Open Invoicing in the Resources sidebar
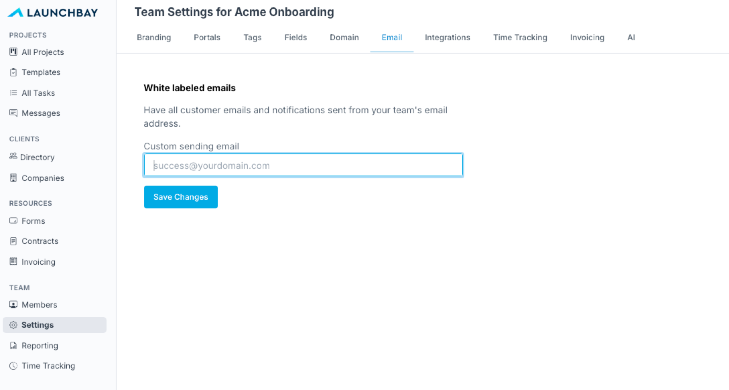The image size is (729, 390). 38,262
